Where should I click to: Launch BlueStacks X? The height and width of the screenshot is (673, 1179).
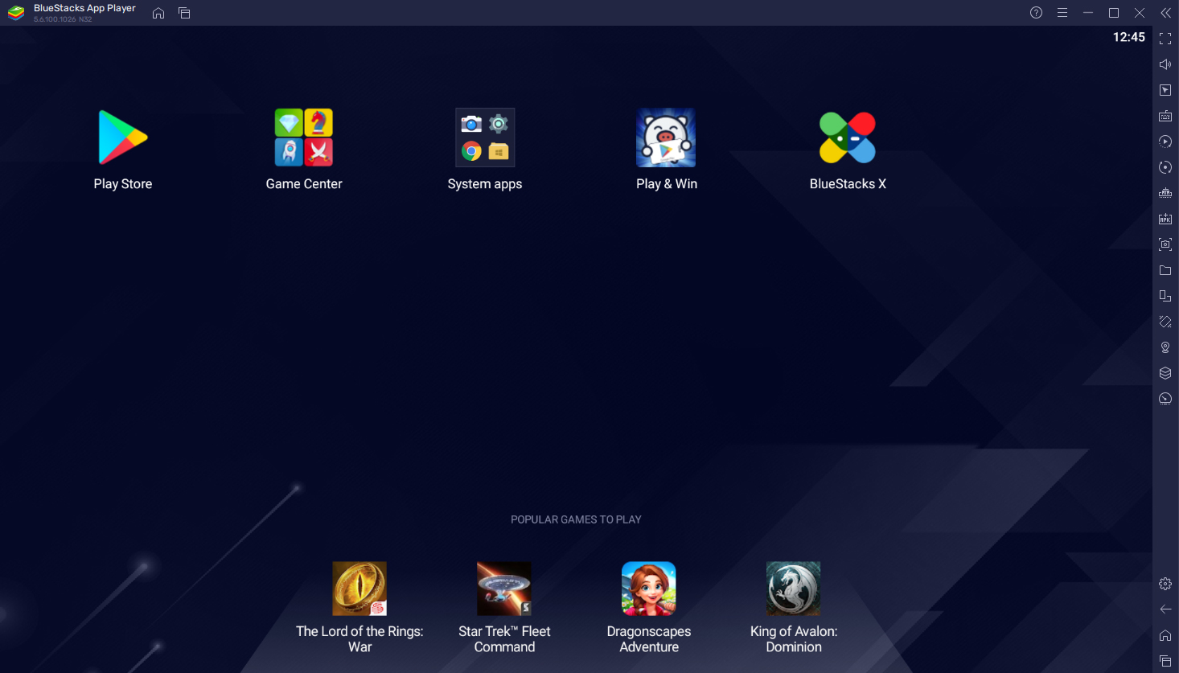(x=848, y=137)
